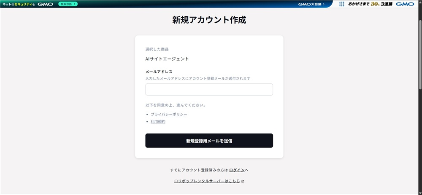Click the GMO logo in top-left banner

tap(45, 4)
